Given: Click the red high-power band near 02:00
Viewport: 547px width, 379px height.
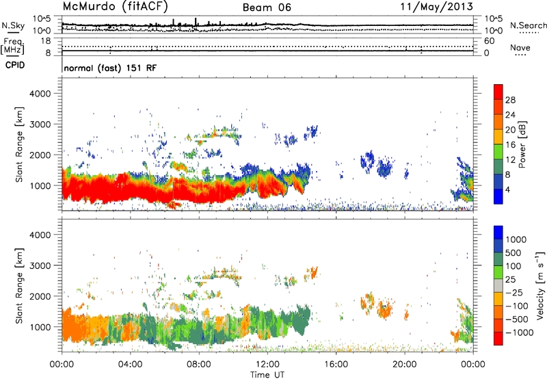Looking at the screenshot, I should tap(96, 187).
